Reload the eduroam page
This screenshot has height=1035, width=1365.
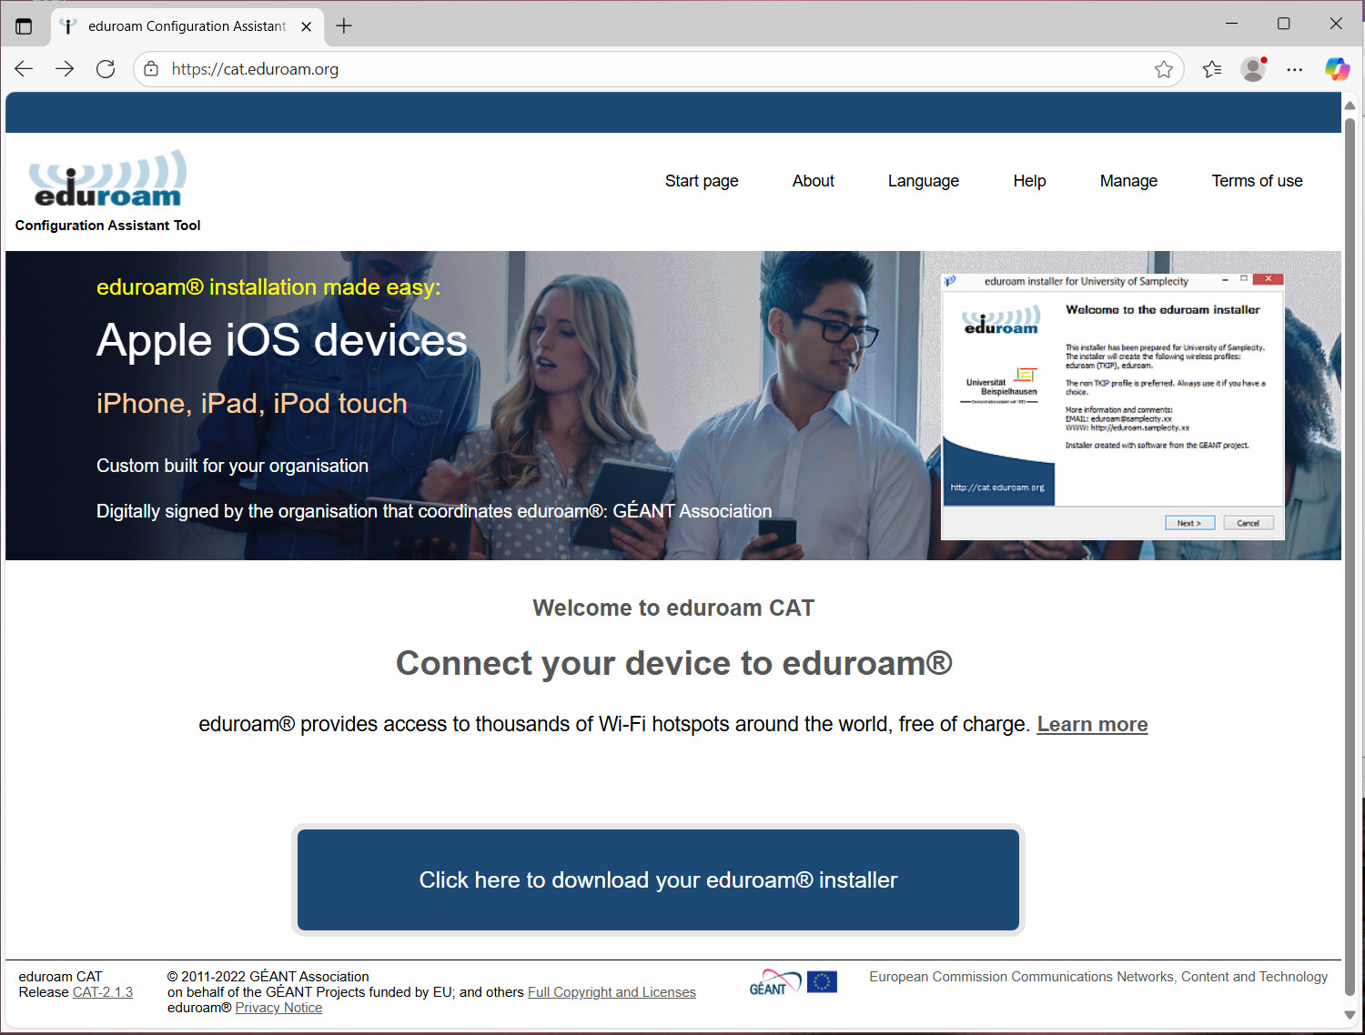[106, 69]
